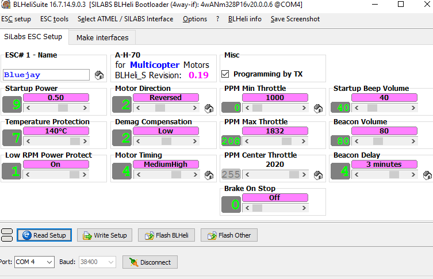Click the Flash BLHeli button
The image size is (433, 279).
click(167, 235)
